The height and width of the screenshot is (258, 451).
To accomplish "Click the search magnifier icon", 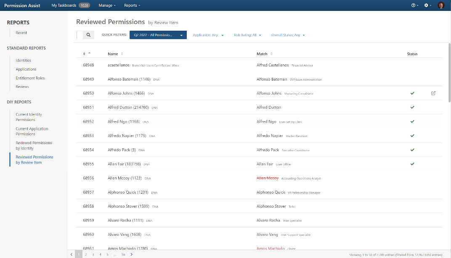I will click(x=88, y=35).
